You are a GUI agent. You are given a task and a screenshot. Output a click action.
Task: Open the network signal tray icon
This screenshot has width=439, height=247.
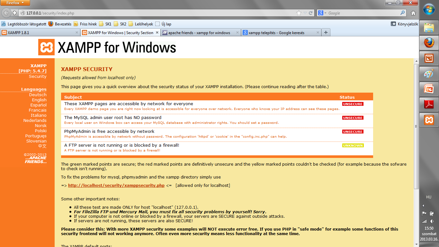(x=424, y=221)
